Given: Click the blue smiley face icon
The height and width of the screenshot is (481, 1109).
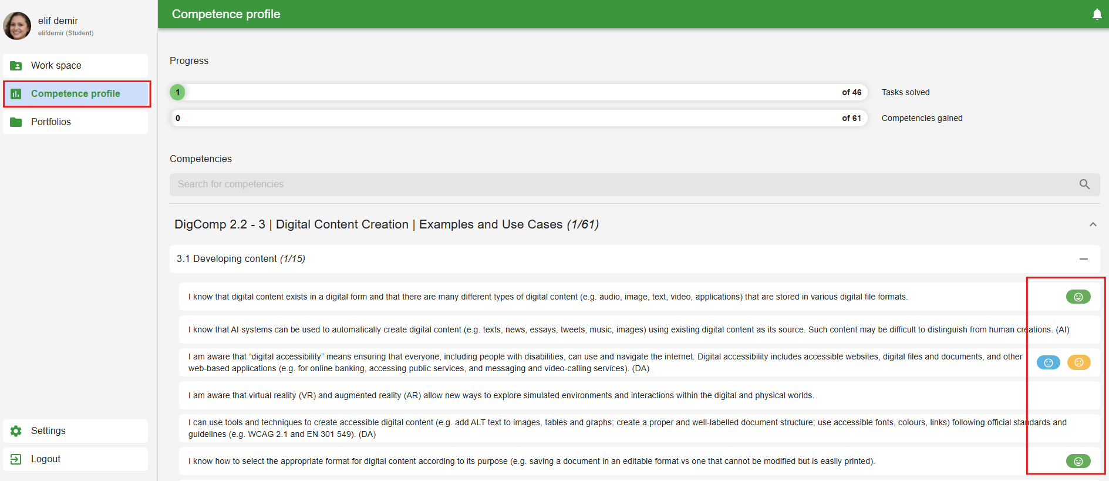Looking at the screenshot, I should [x=1048, y=362].
